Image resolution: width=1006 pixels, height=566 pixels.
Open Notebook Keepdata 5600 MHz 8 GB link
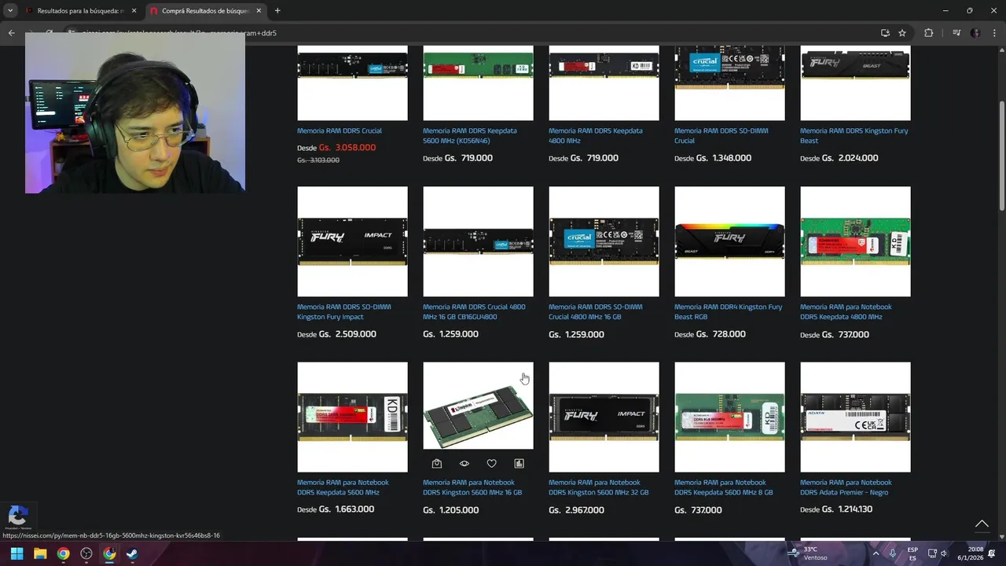tap(723, 487)
